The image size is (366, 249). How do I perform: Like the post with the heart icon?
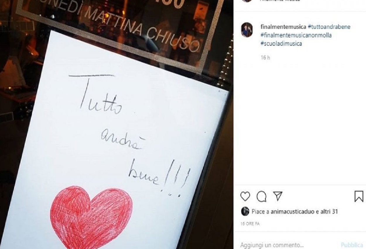click(x=245, y=197)
